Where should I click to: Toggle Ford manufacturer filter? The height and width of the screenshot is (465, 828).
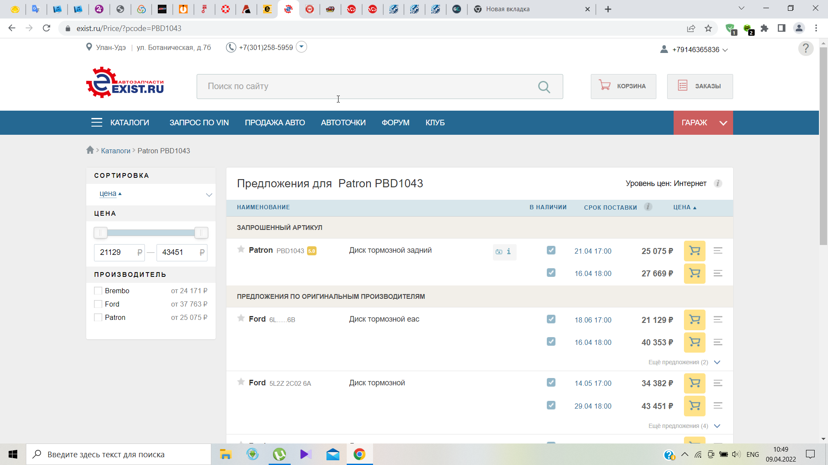coord(98,304)
